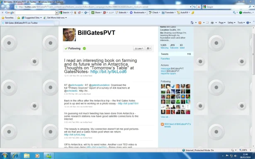The image size is (255, 159).
Task: Click the search magnifier icon in IE
Action: coord(250,7)
